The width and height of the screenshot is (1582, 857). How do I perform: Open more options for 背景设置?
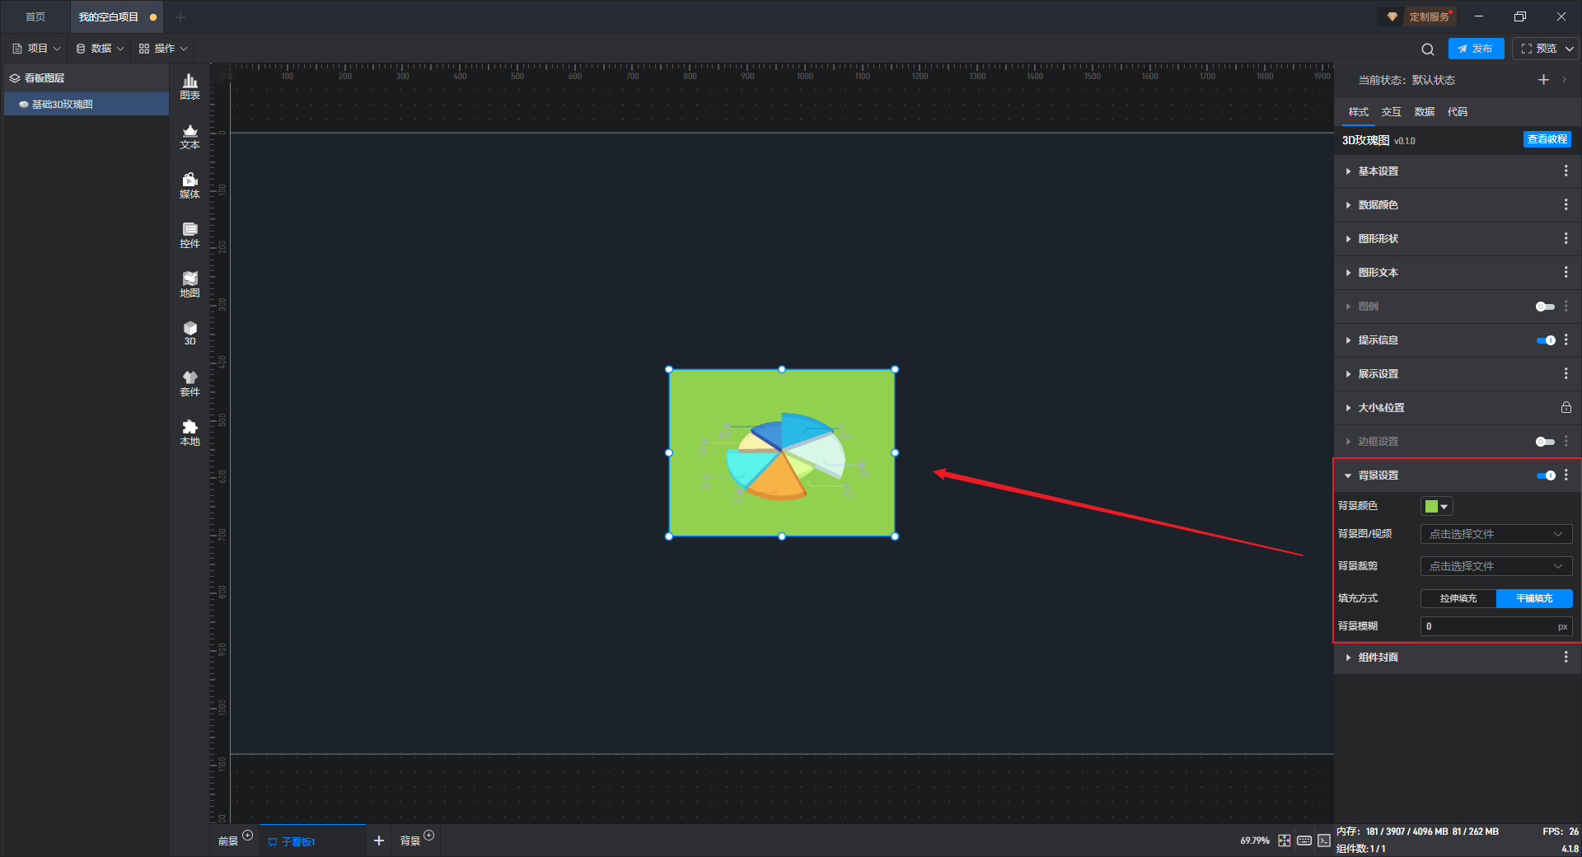coord(1566,475)
